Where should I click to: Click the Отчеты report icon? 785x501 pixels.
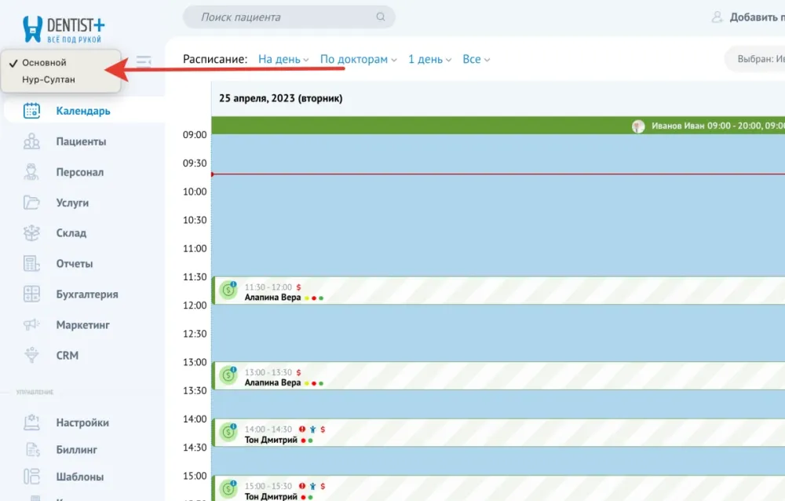[x=31, y=264]
